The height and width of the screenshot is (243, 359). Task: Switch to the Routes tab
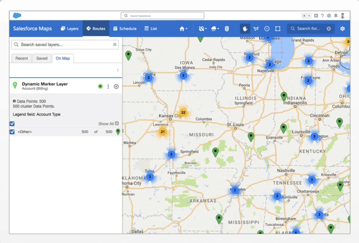(x=96, y=29)
